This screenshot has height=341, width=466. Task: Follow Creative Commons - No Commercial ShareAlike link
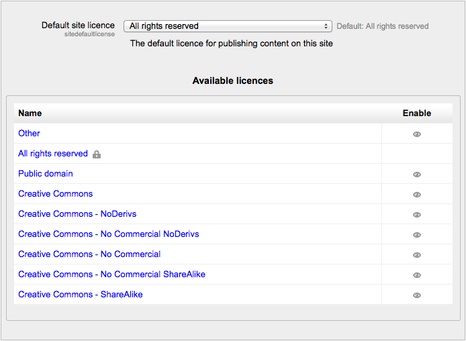click(x=111, y=274)
